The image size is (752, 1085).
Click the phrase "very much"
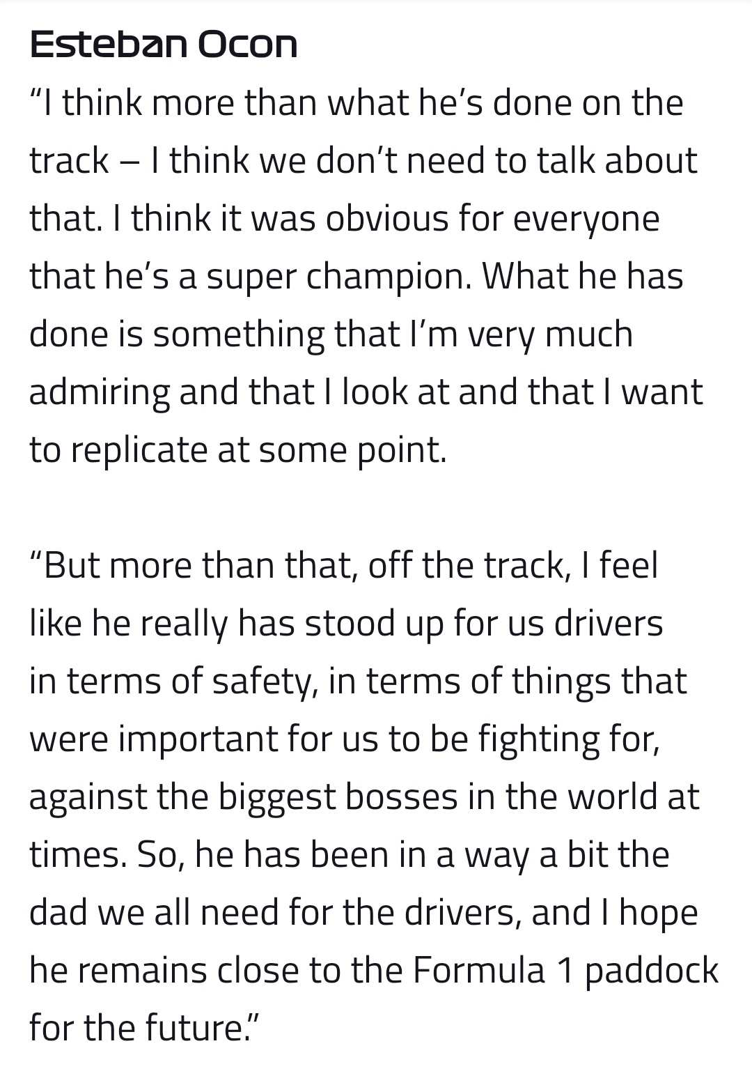pyautogui.click(x=550, y=334)
